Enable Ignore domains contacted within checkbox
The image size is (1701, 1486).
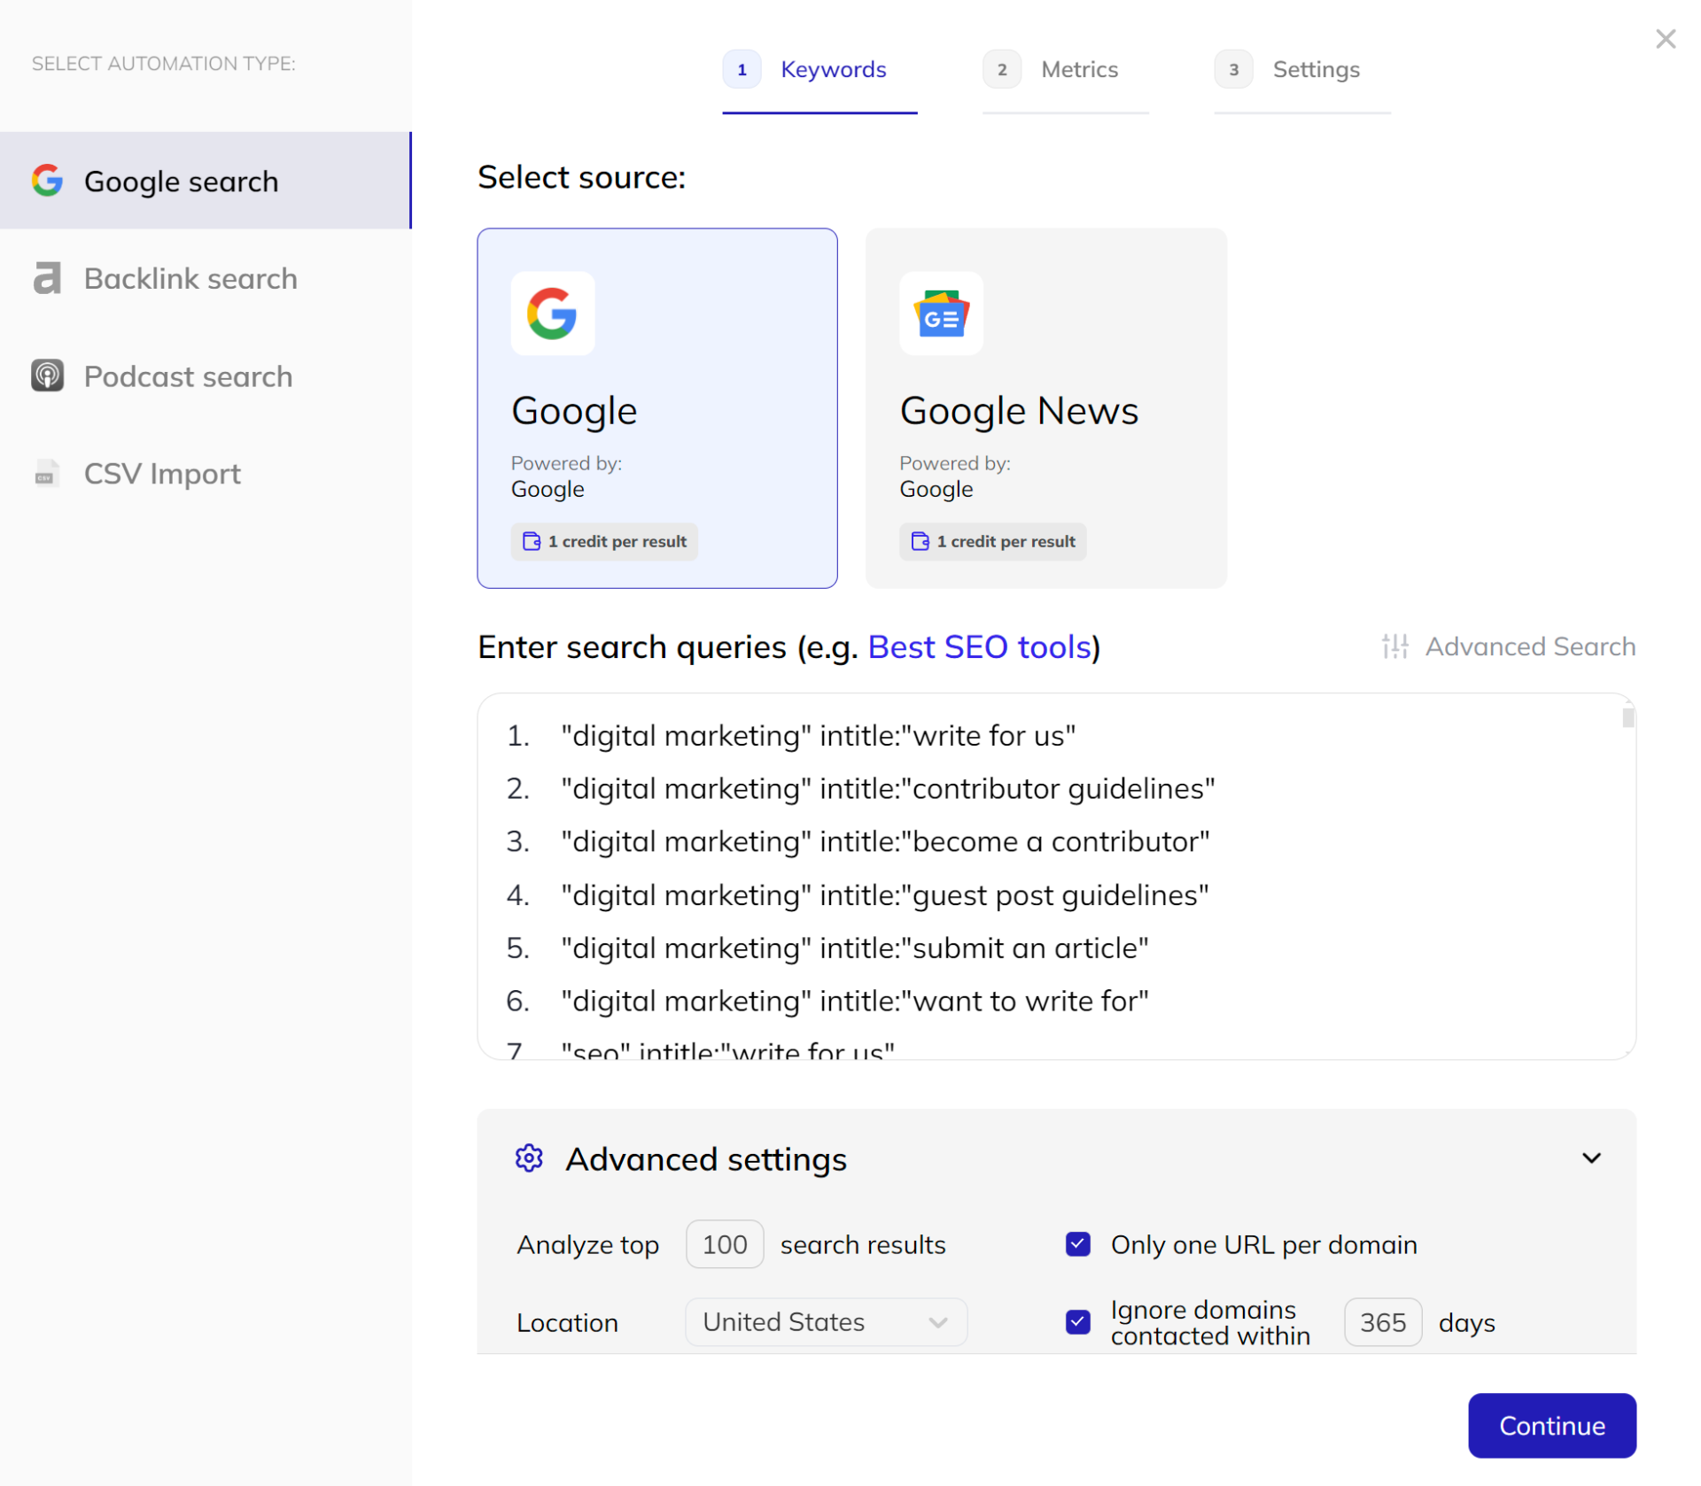point(1076,1321)
